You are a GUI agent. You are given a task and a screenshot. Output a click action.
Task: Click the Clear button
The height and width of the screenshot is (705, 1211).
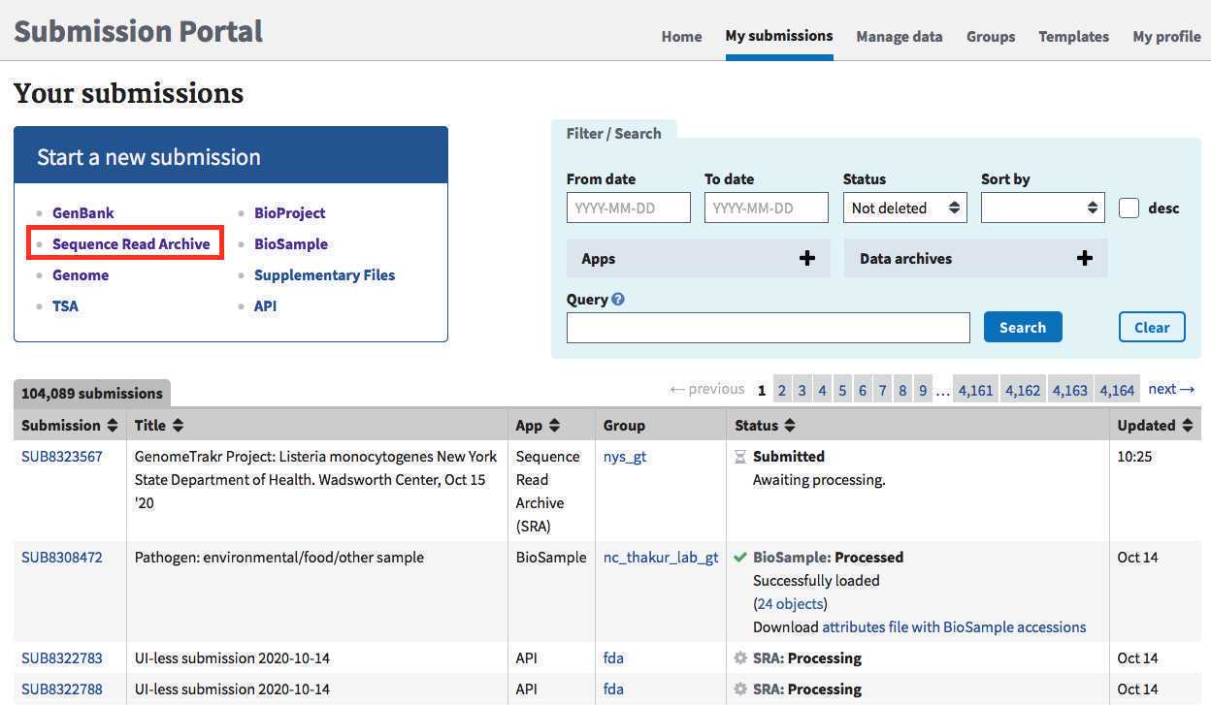(x=1152, y=327)
